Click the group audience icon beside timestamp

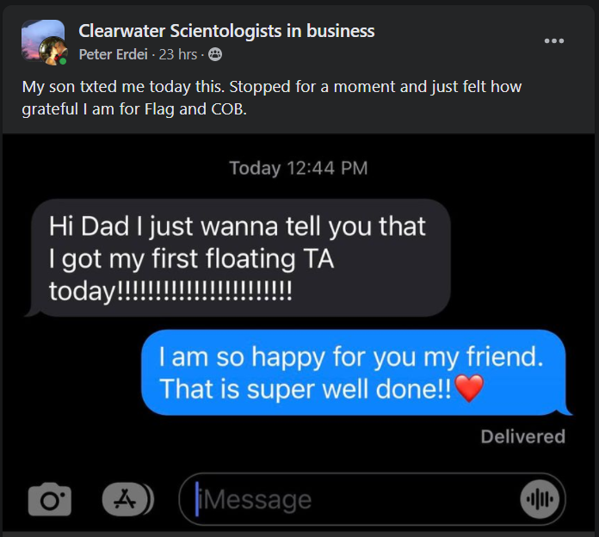click(214, 54)
